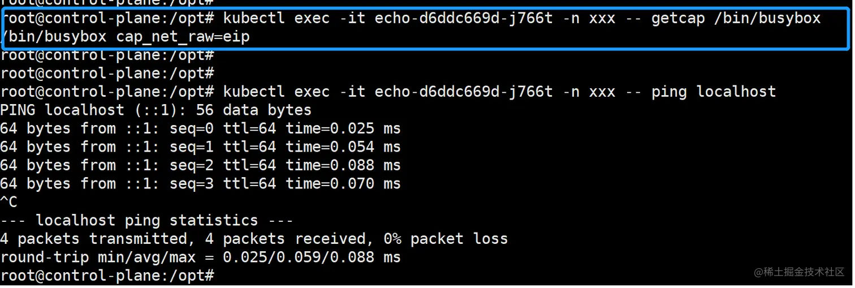
Task: Click the pod name in the ping command
Action: point(464,92)
